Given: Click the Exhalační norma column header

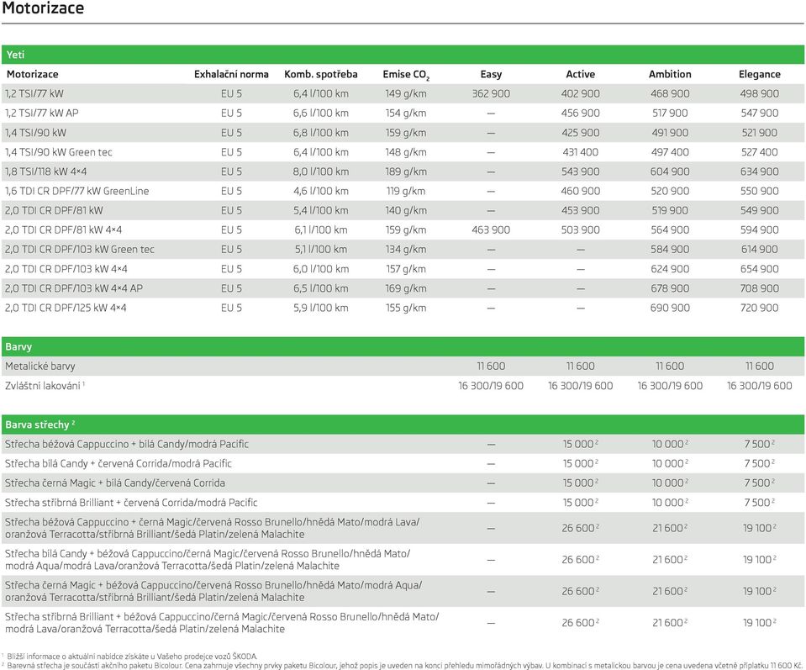Looking at the screenshot, I should (231, 74).
